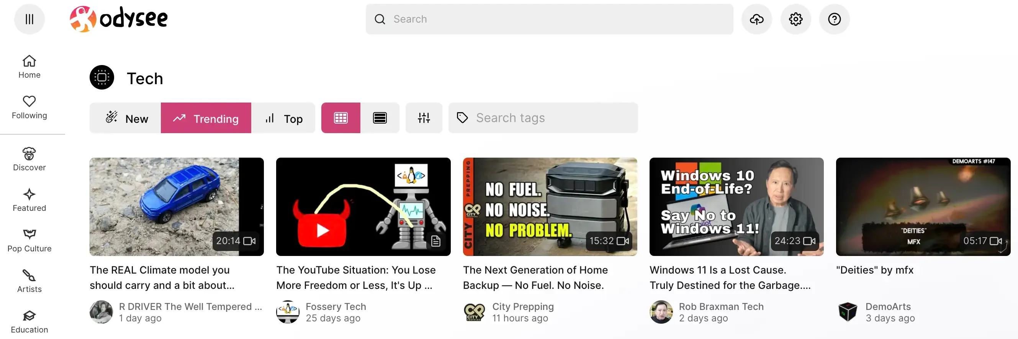Open Artists in sidebar
The image size is (1018, 339).
click(x=29, y=281)
